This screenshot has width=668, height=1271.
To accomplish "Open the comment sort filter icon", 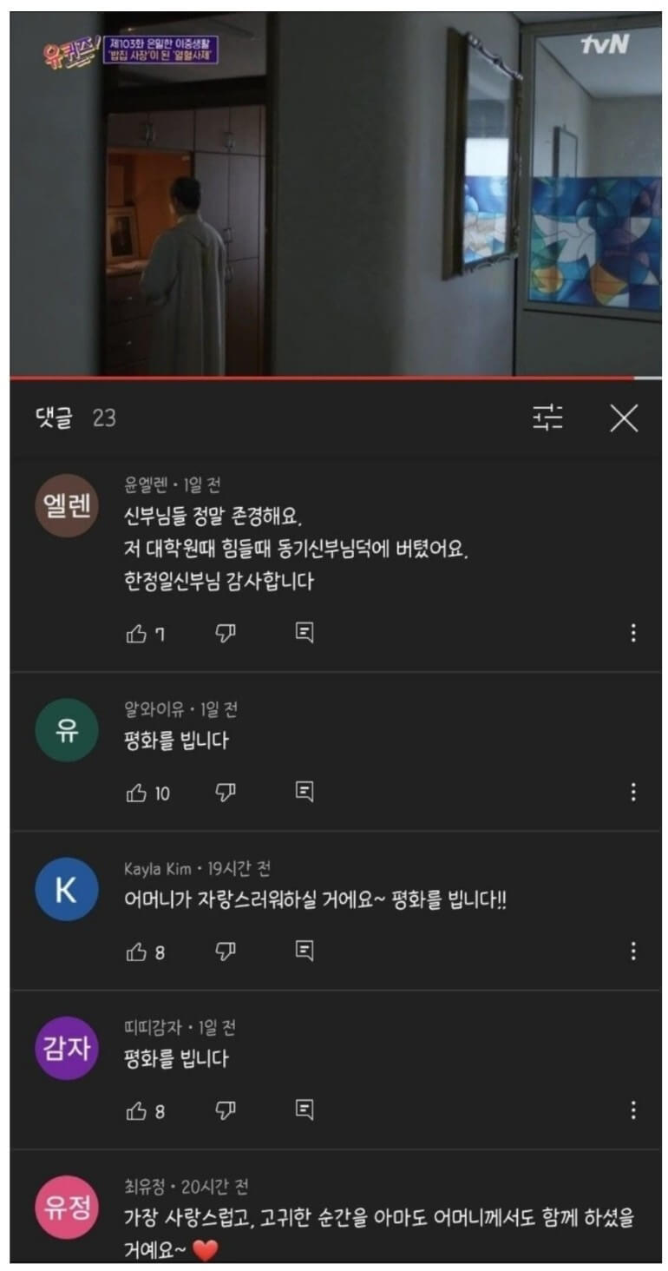I will [x=547, y=418].
